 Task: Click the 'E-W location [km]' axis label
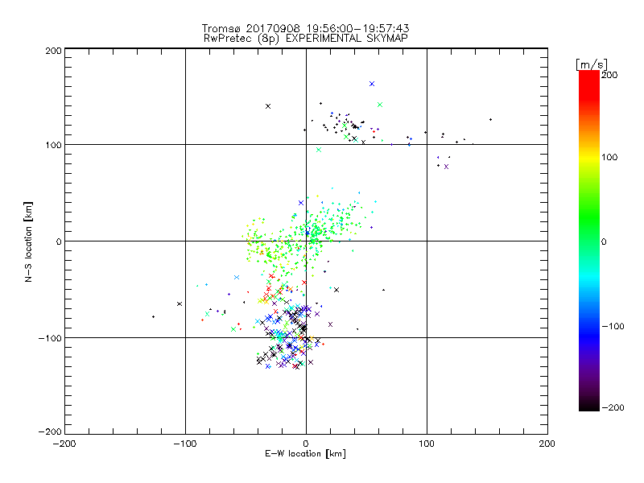click(305, 453)
